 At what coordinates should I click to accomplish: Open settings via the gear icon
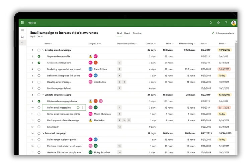click(x=219, y=23)
